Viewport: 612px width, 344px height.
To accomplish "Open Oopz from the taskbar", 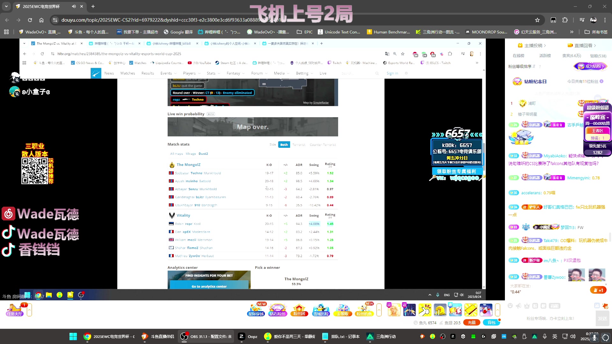I will [x=248, y=336].
